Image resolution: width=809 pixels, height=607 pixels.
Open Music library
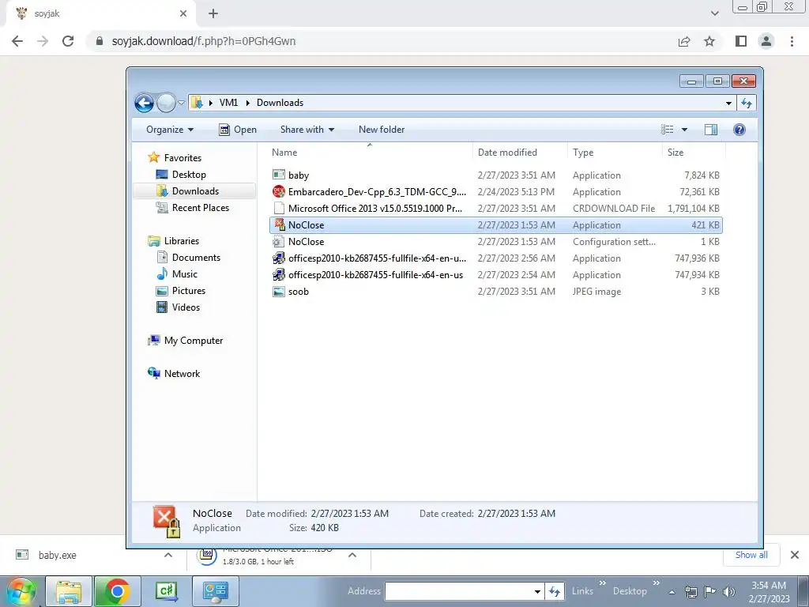185,274
